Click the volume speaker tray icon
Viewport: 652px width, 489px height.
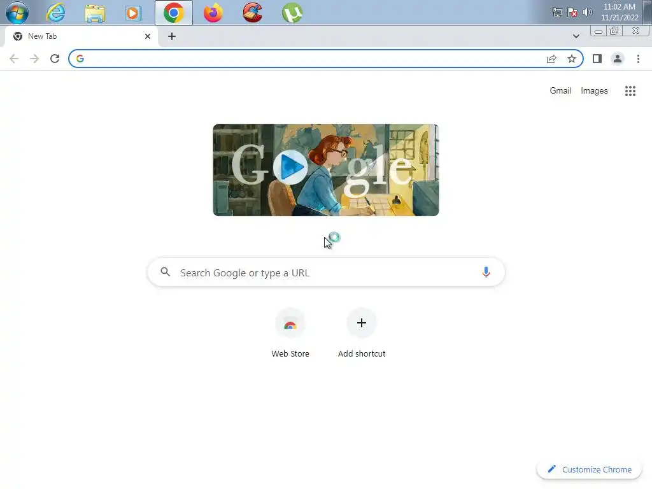point(587,12)
